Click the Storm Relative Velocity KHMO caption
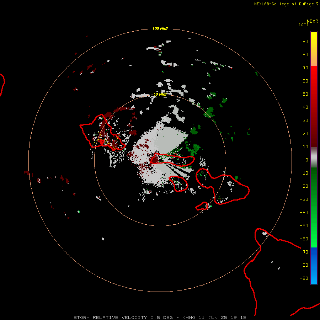 (x=160, y=318)
